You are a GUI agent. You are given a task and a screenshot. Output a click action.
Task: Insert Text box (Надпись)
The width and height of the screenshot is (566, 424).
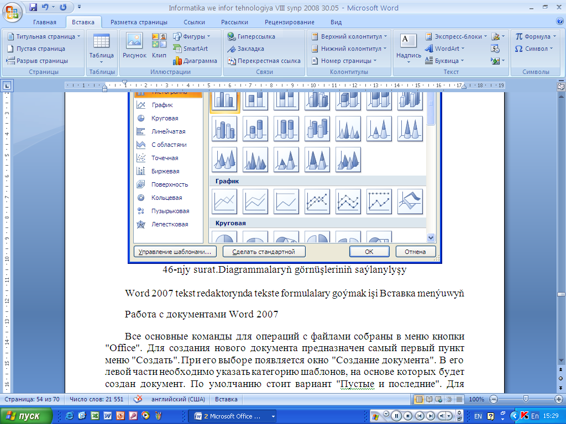click(x=408, y=49)
